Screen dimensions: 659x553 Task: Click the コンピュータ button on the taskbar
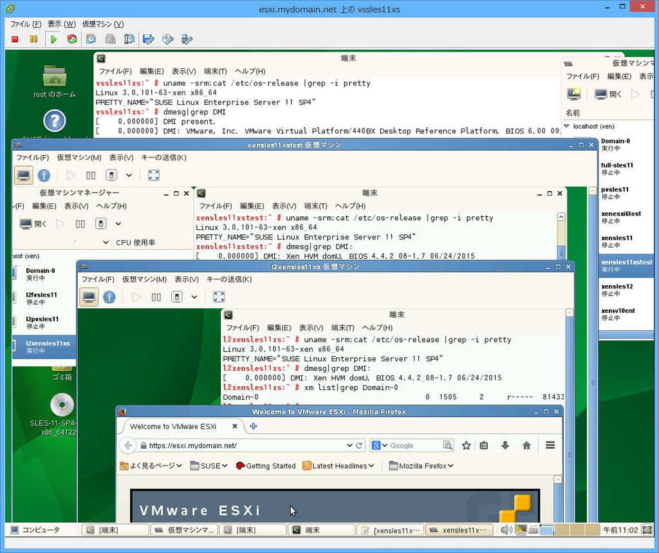pyautogui.click(x=36, y=530)
